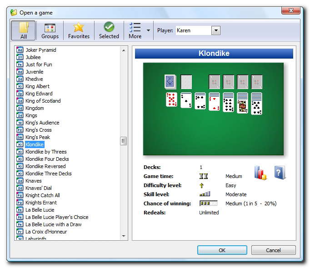Image resolution: width=310 pixels, height=268 pixels.
Task: Click the 2d icon beside Kingdom
Action: [x=20, y=108]
